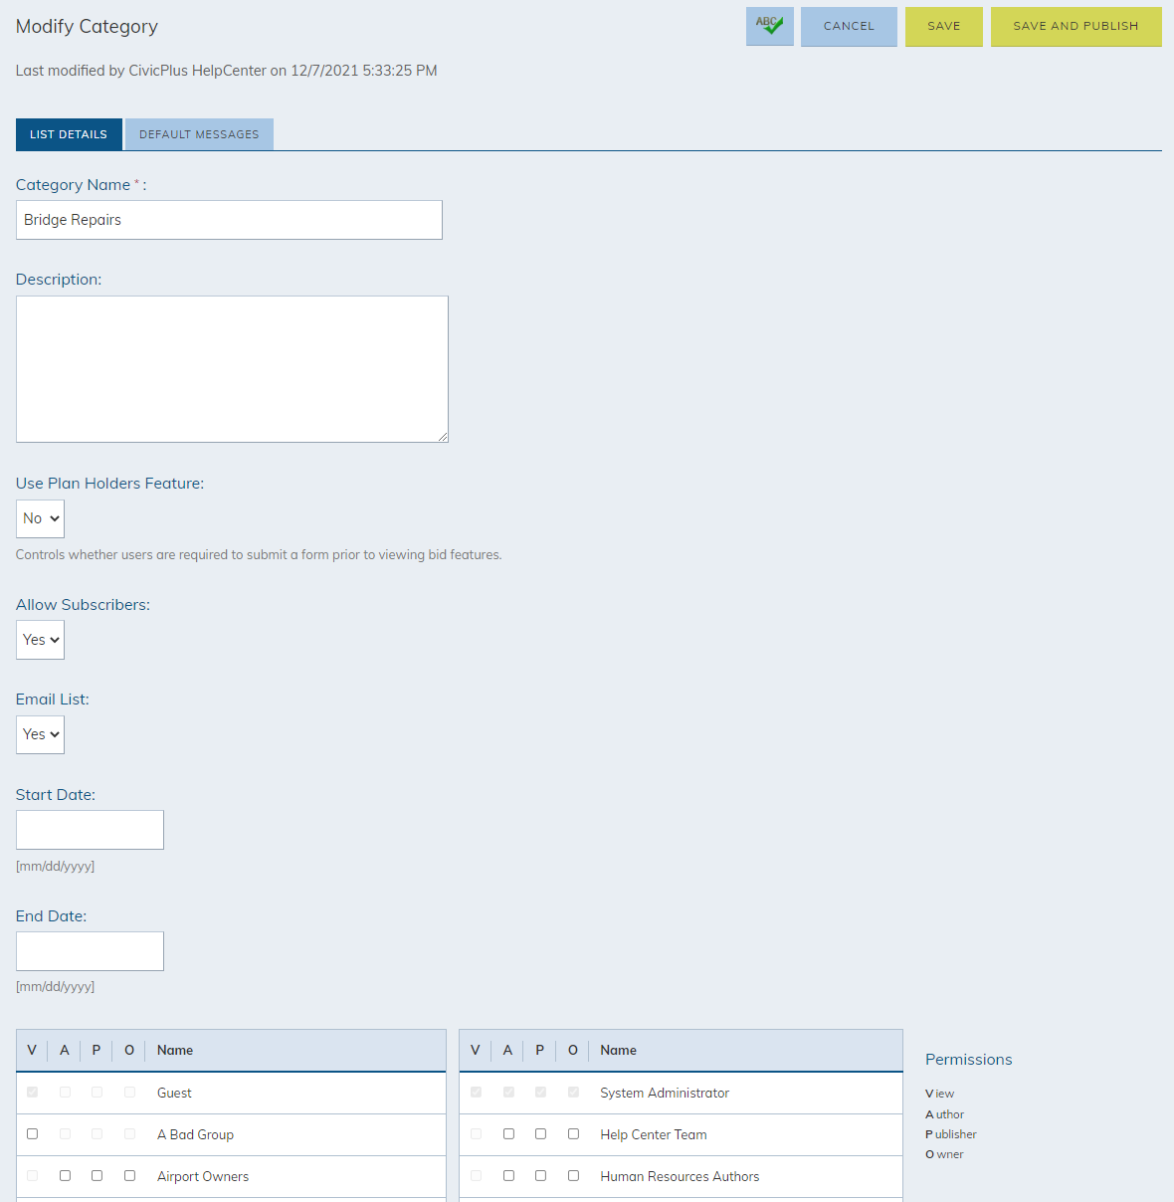Image resolution: width=1174 pixels, height=1202 pixels.
Task: Click Save and Publish
Action: point(1076,26)
